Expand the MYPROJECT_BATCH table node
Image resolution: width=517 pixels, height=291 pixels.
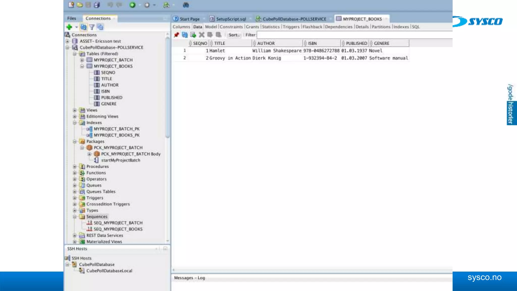[x=82, y=60]
